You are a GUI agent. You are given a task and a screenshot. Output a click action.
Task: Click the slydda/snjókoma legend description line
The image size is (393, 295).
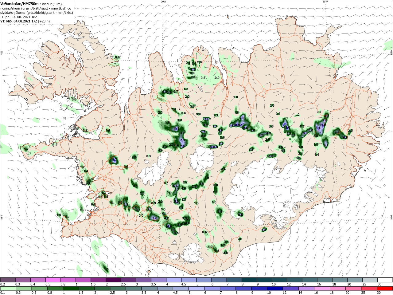(x=37, y=13)
